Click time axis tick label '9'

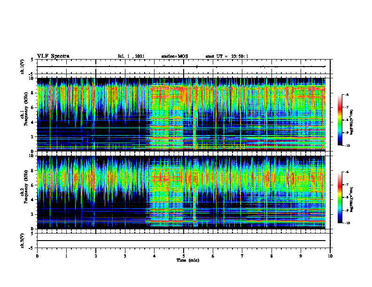(x=301, y=256)
